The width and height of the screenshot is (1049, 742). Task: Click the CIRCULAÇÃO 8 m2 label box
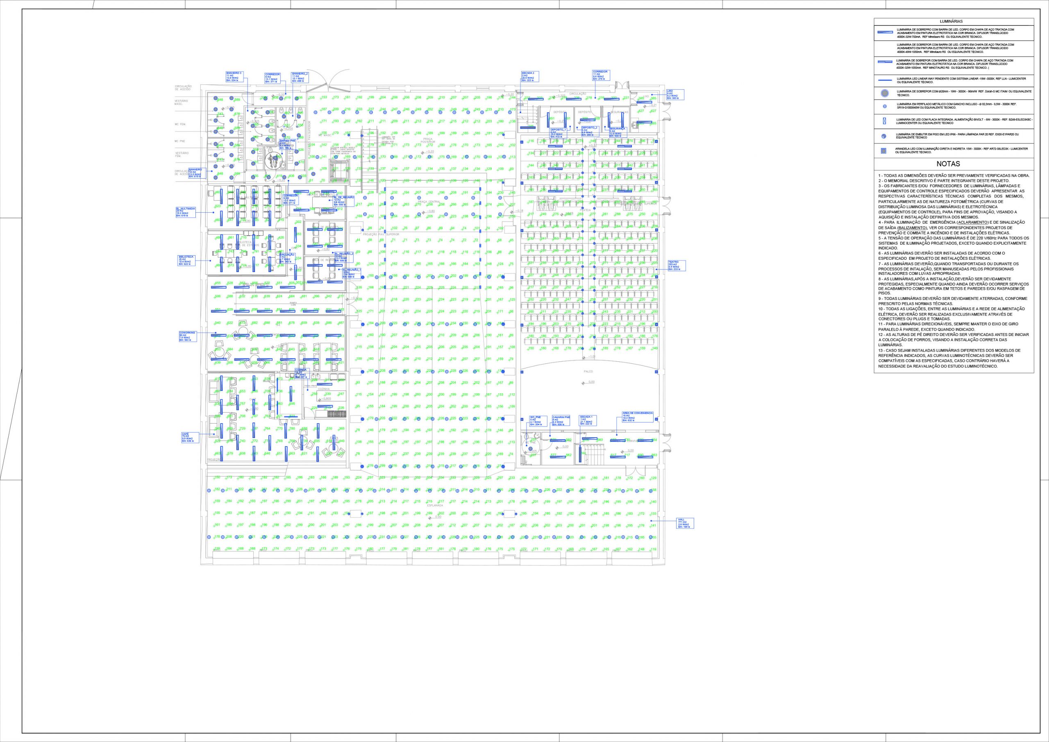point(287,258)
